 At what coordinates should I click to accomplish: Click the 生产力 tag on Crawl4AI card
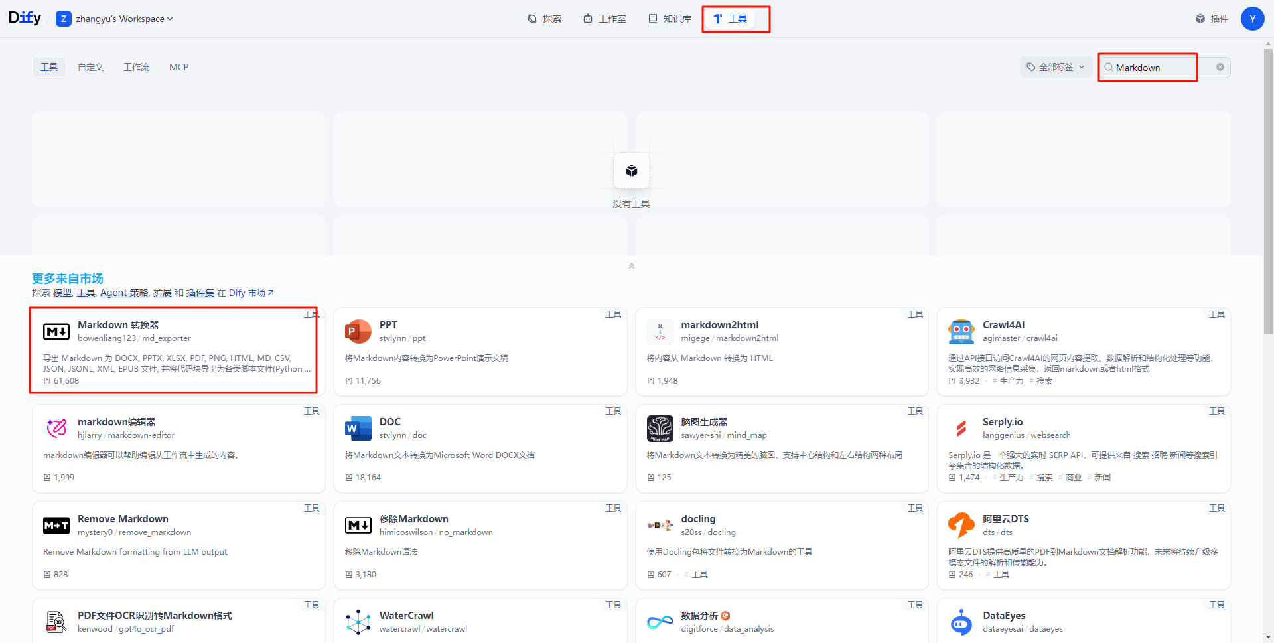[1008, 381]
